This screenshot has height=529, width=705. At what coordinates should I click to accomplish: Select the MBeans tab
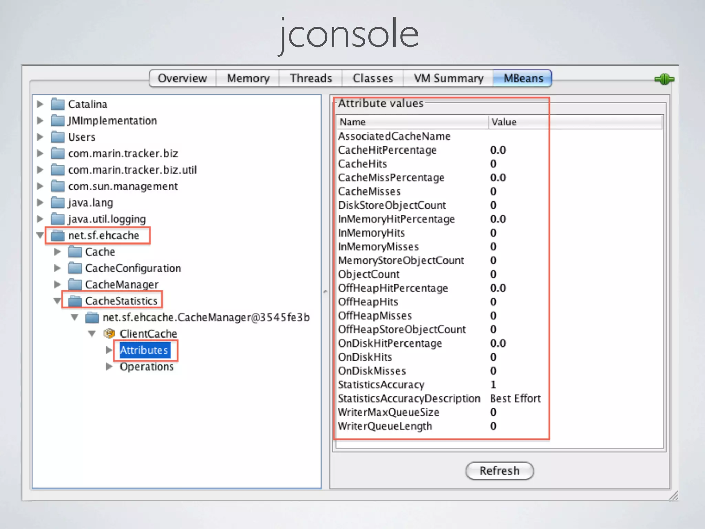523,78
